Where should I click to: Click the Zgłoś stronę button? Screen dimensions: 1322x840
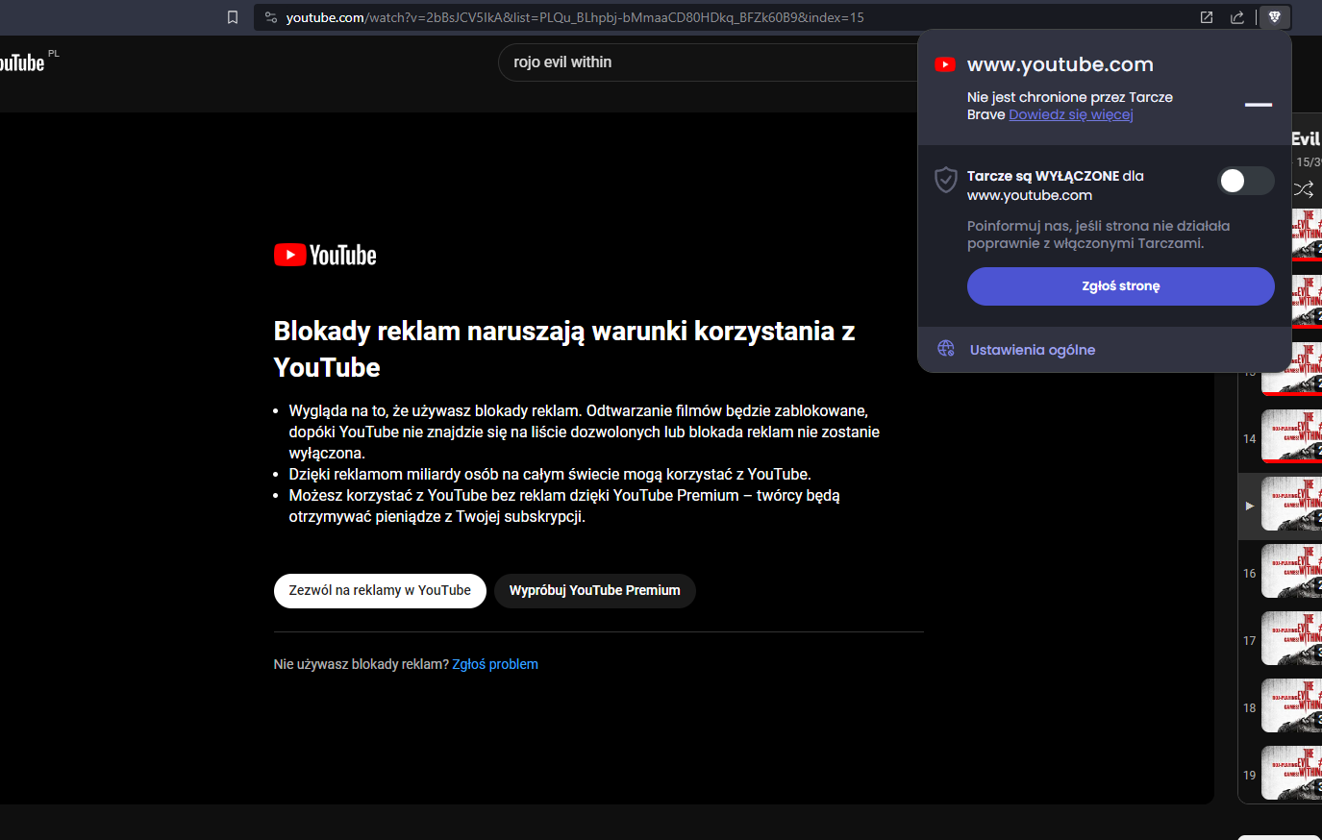pyautogui.click(x=1121, y=286)
